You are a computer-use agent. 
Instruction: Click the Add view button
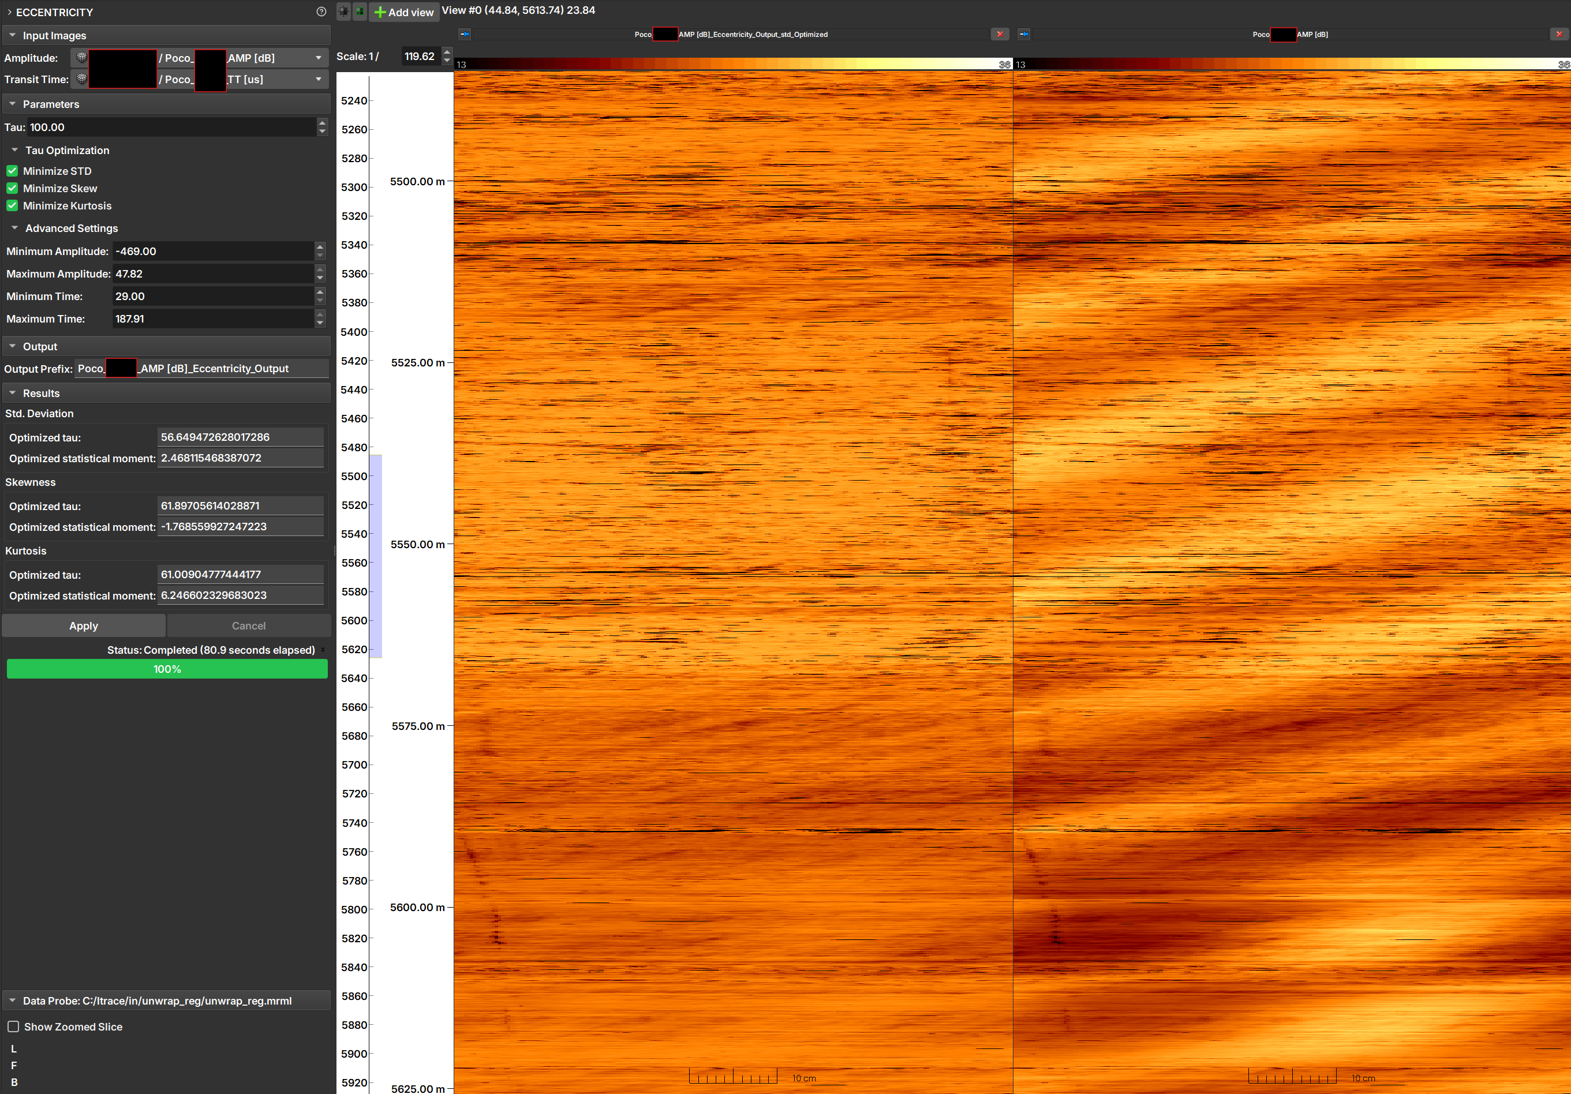coord(403,12)
